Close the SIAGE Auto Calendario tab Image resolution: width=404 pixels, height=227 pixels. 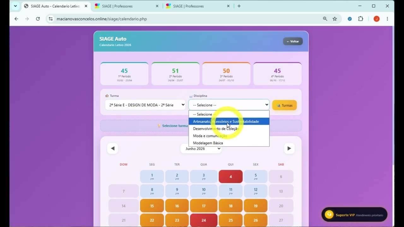pyautogui.click(x=86, y=6)
